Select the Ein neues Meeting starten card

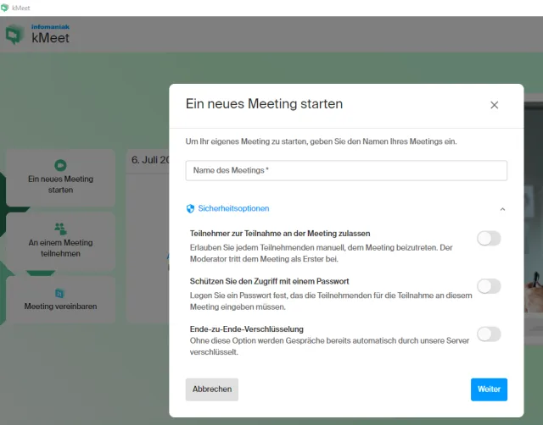(60, 179)
